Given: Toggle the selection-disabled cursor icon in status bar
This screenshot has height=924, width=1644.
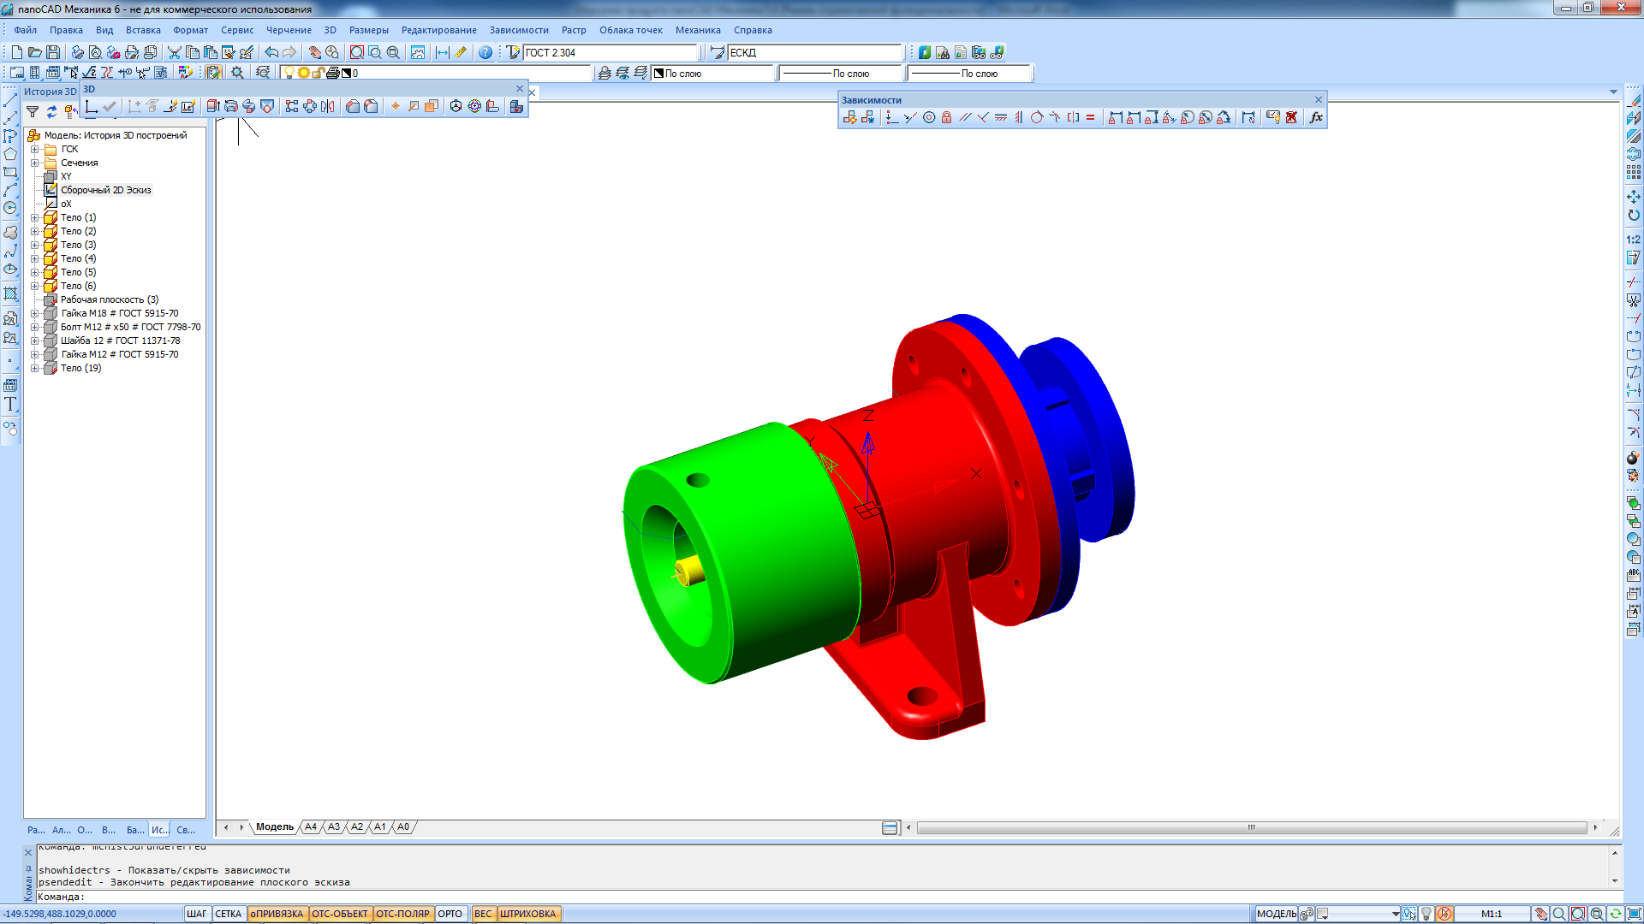Looking at the screenshot, I should [1444, 914].
